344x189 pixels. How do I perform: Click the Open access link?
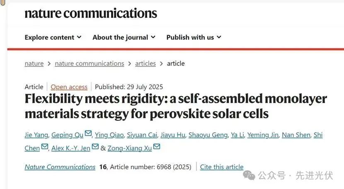click(x=69, y=87)
